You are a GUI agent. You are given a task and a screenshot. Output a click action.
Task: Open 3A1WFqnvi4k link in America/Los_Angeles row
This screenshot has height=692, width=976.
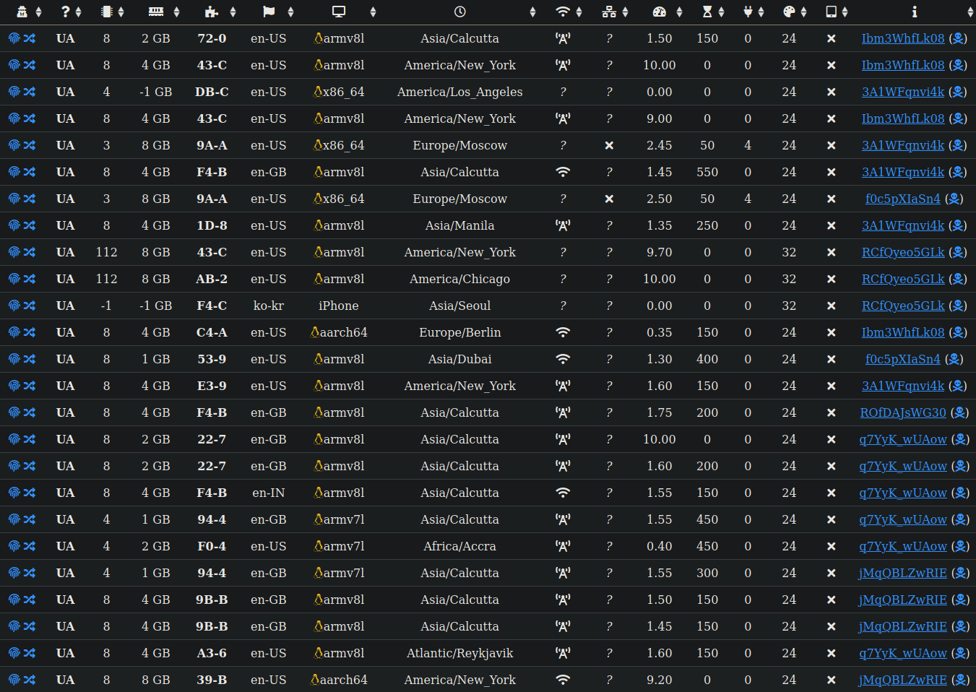pyautogui.click(x=903, y=92)
